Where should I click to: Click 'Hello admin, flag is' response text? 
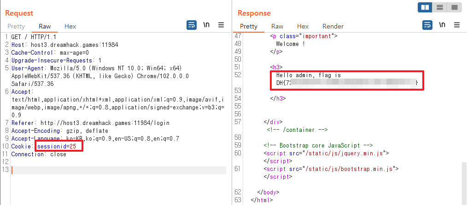308,75
